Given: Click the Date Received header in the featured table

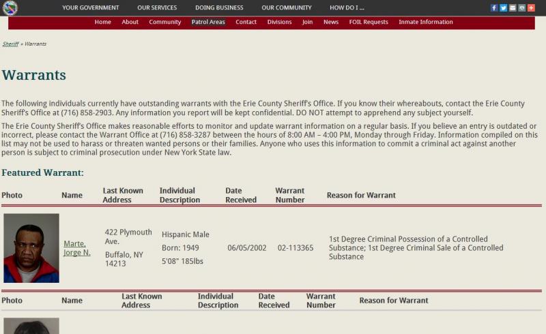Looking at the screenshot, I should pyautogui.click(x=241, y=195).
